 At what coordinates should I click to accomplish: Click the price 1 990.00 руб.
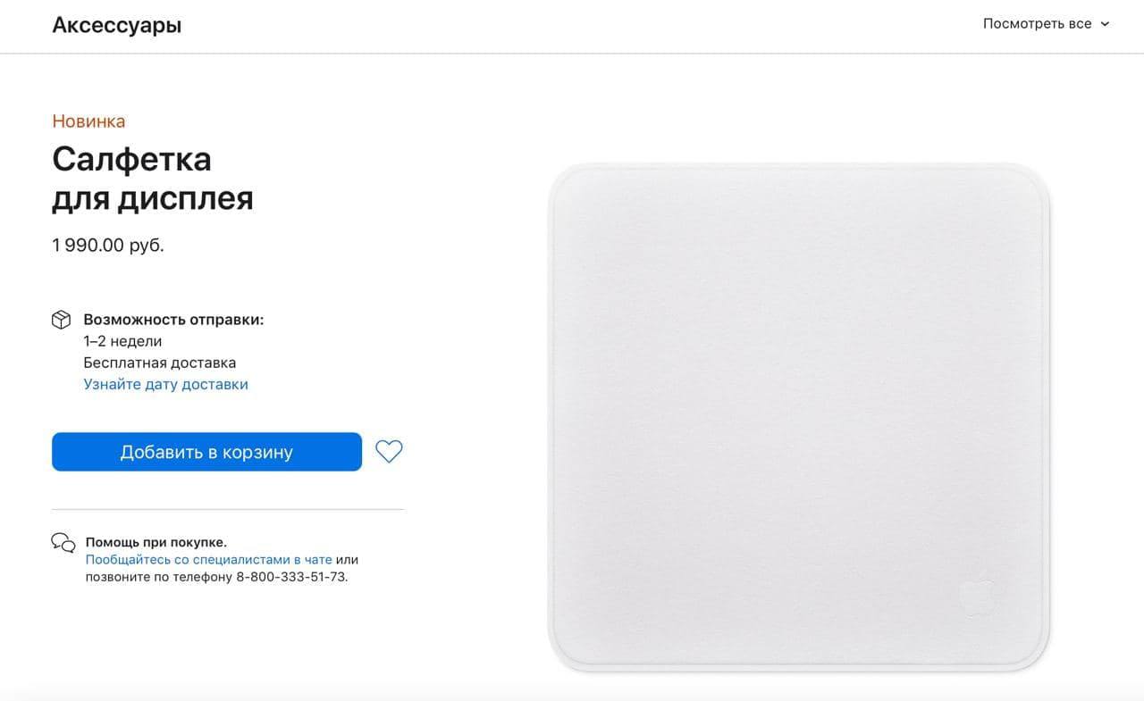108,246
